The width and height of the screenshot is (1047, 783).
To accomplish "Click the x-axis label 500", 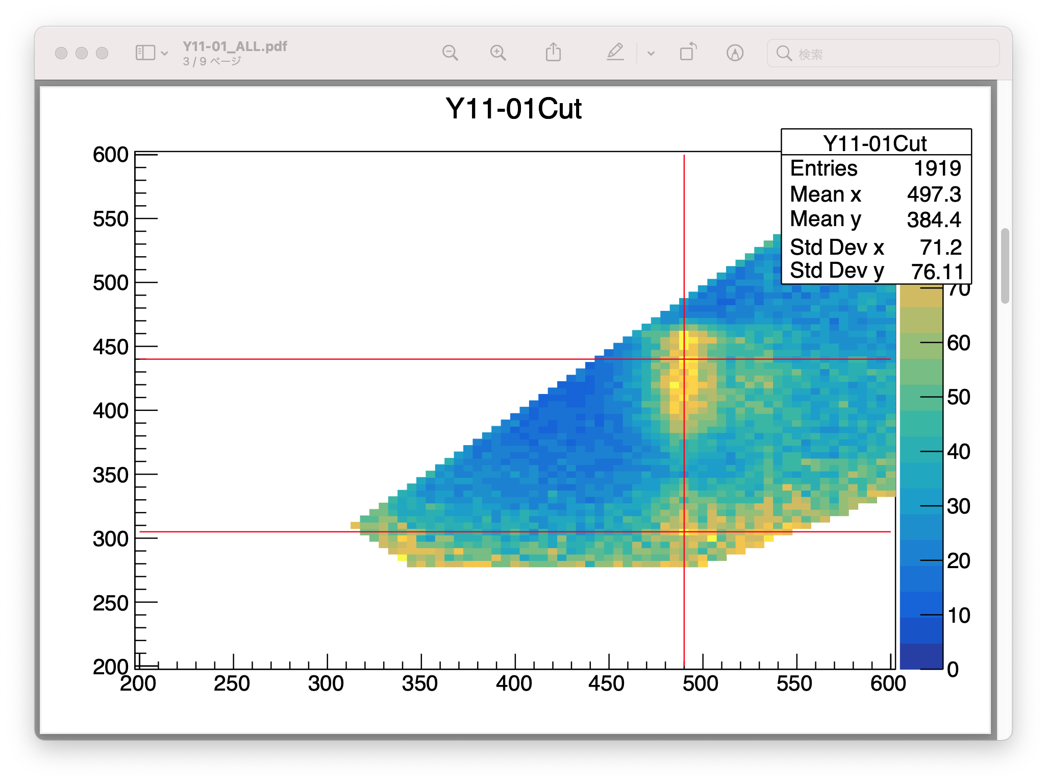I will pyautogui.click(x=700, y=683).
